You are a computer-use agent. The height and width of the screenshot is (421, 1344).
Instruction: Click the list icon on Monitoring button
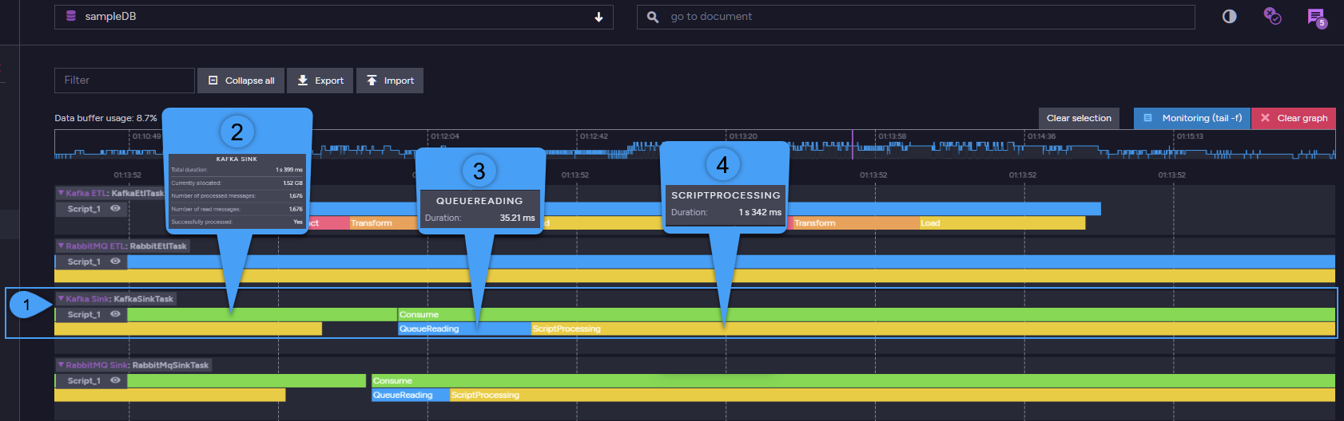[1147, 118]
